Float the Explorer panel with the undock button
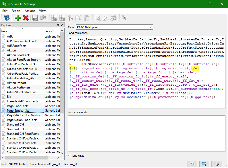 pos(58,25)
